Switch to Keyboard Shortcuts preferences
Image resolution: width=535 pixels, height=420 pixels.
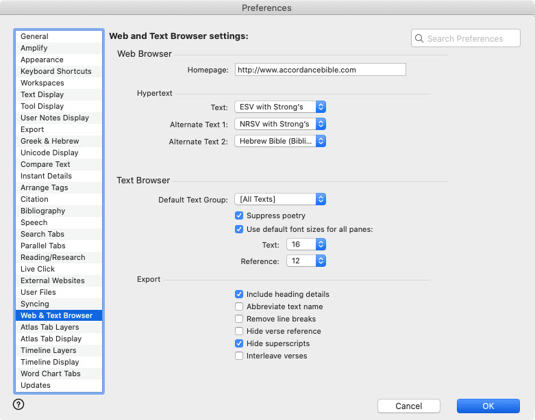tap(55, 71)
